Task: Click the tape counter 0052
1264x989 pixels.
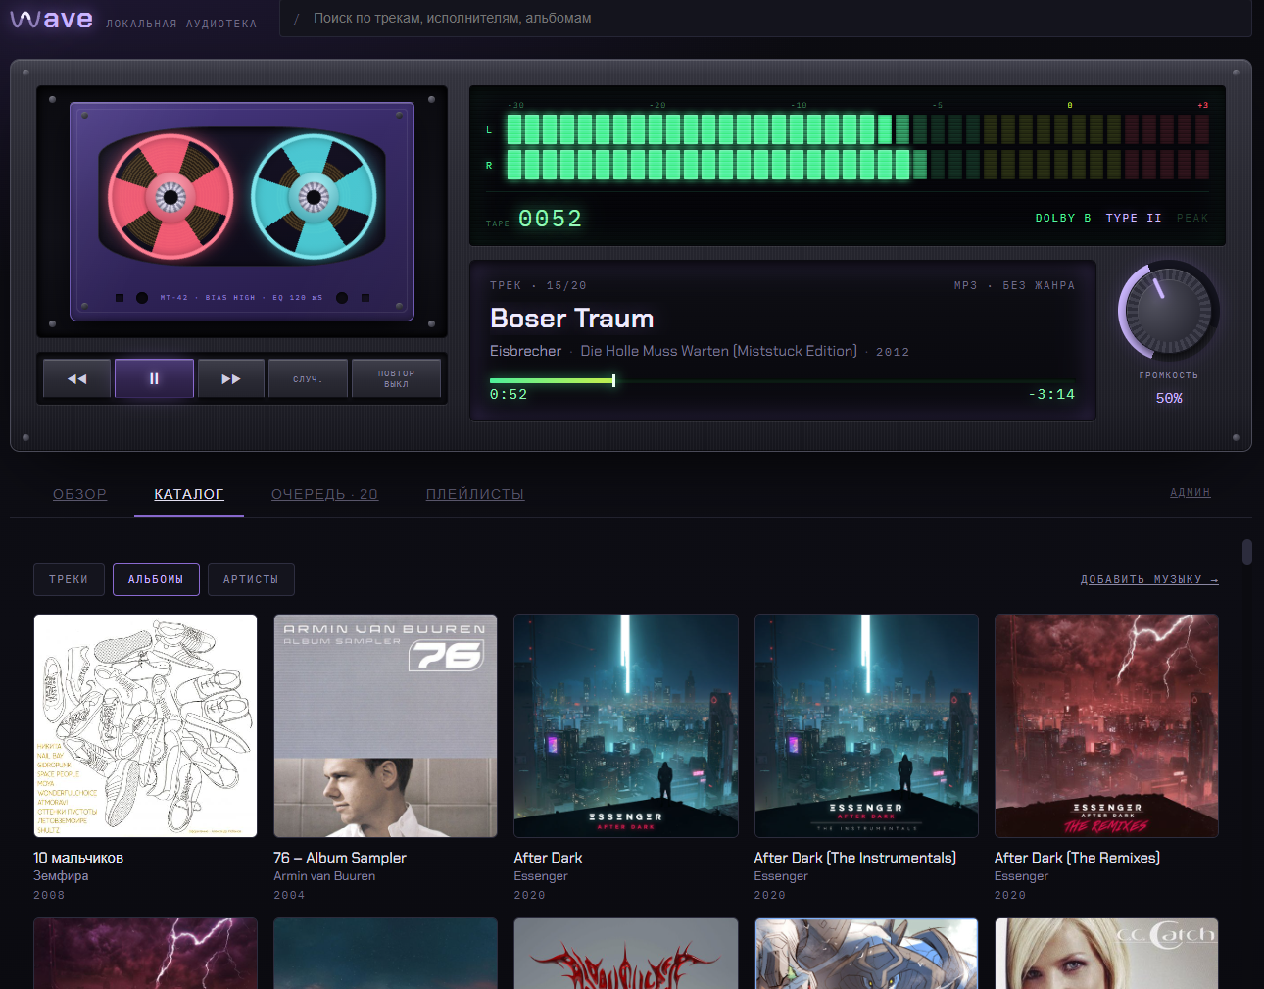Action: click(550, 219)
